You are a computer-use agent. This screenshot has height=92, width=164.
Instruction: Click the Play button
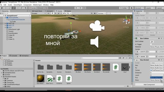[x=76, y=8]
